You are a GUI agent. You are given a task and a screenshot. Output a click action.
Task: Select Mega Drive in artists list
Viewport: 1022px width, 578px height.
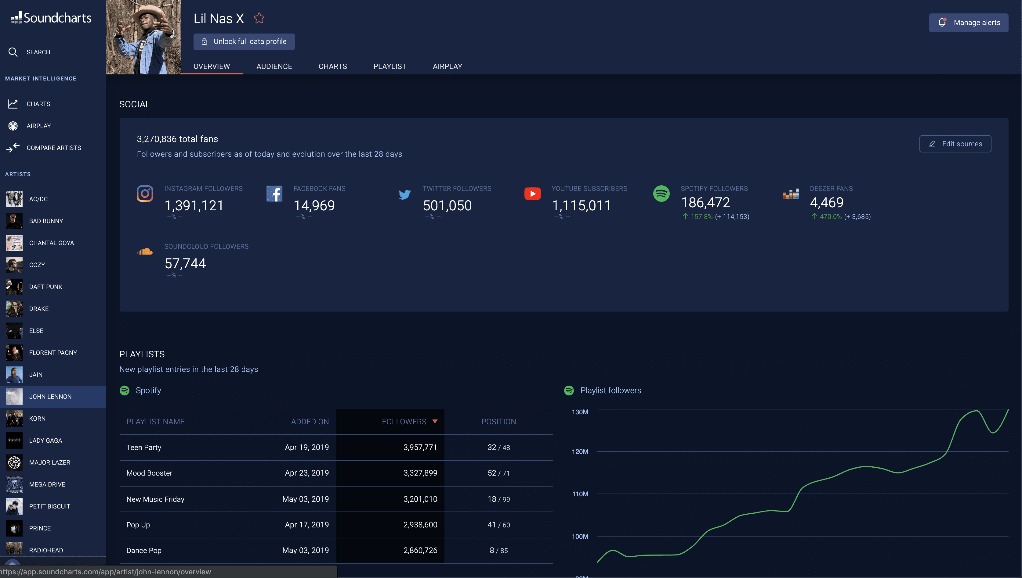click(x=53, y=484)
